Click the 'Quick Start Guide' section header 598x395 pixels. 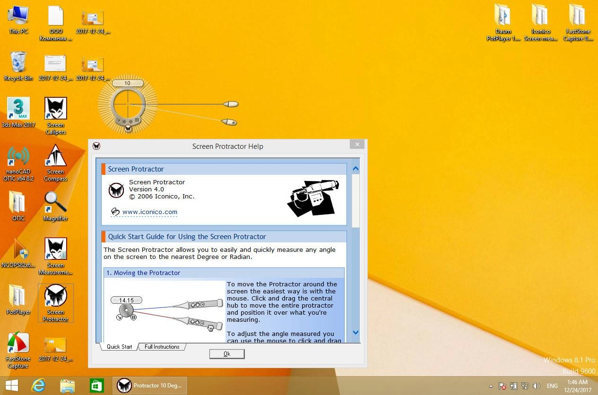click(x=224, y=237)
